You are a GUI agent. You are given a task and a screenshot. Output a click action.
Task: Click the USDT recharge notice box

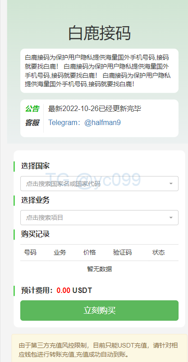tap(100, 348)
